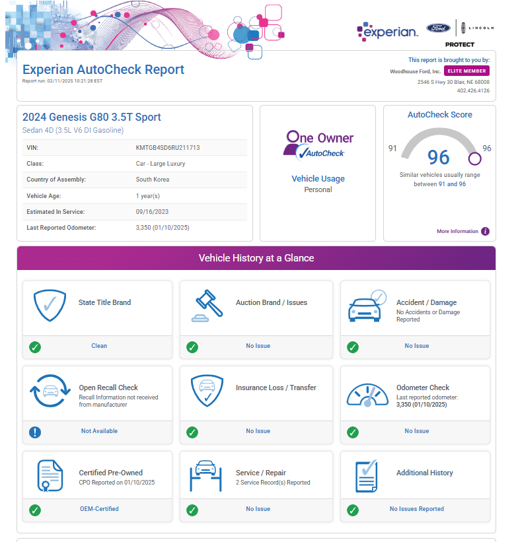Click the Additional History document icon
Viewport: 518px width, 542px height.
tap(366, 477)
